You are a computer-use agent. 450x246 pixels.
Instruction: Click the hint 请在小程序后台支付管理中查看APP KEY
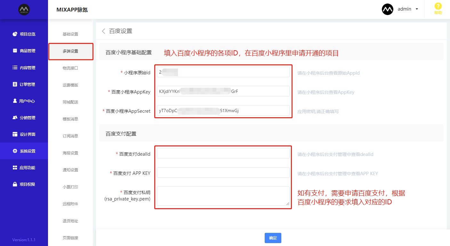click(x=338, y=174)
